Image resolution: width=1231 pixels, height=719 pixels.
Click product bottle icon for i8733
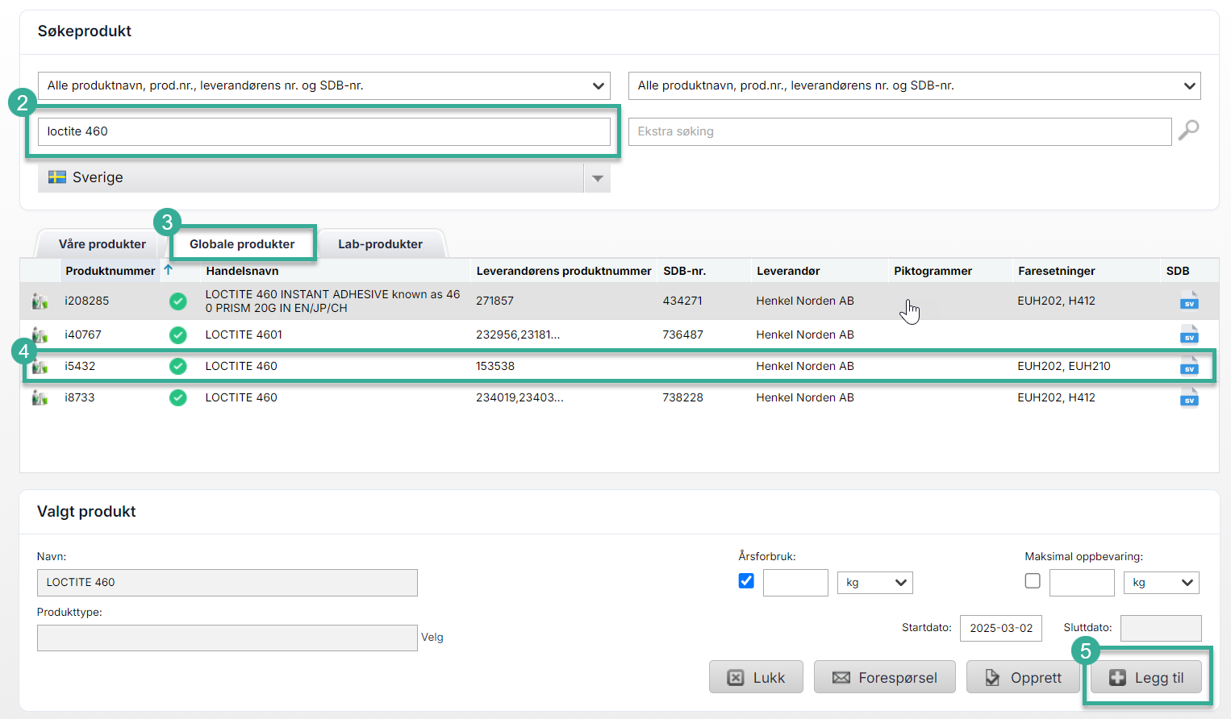point(40,397)
